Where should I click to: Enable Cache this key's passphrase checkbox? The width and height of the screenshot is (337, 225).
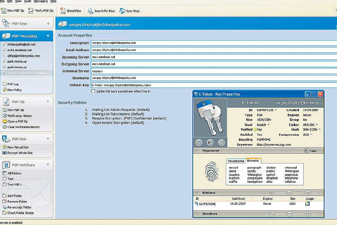click(93, 91)
